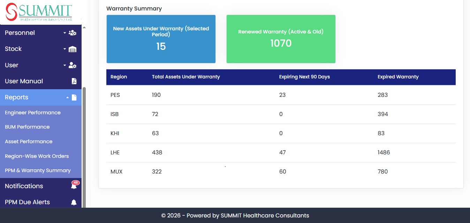Open Region-Wise Work Orders report
The height and width of the screenshot is (223, 470).
pos(37,156)
